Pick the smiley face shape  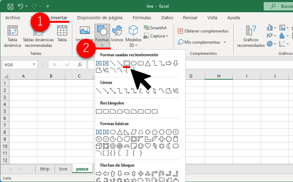tap(141, 146)
